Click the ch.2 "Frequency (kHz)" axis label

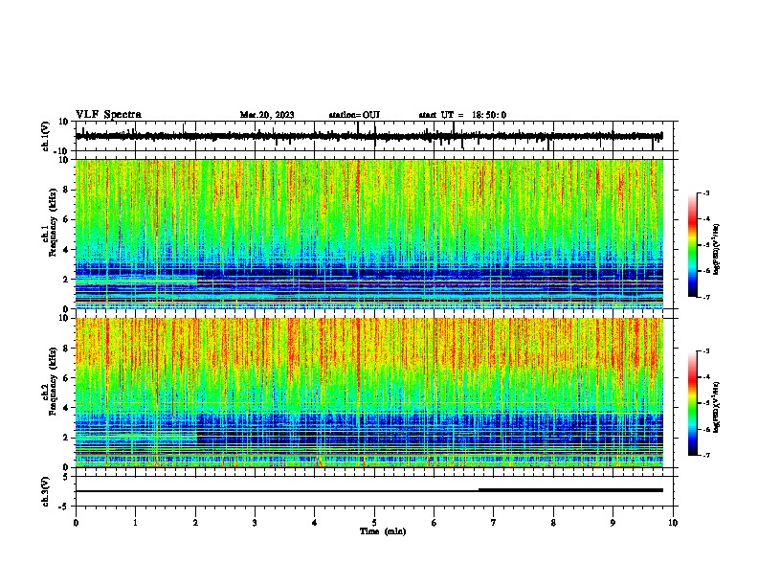[53, 381]
